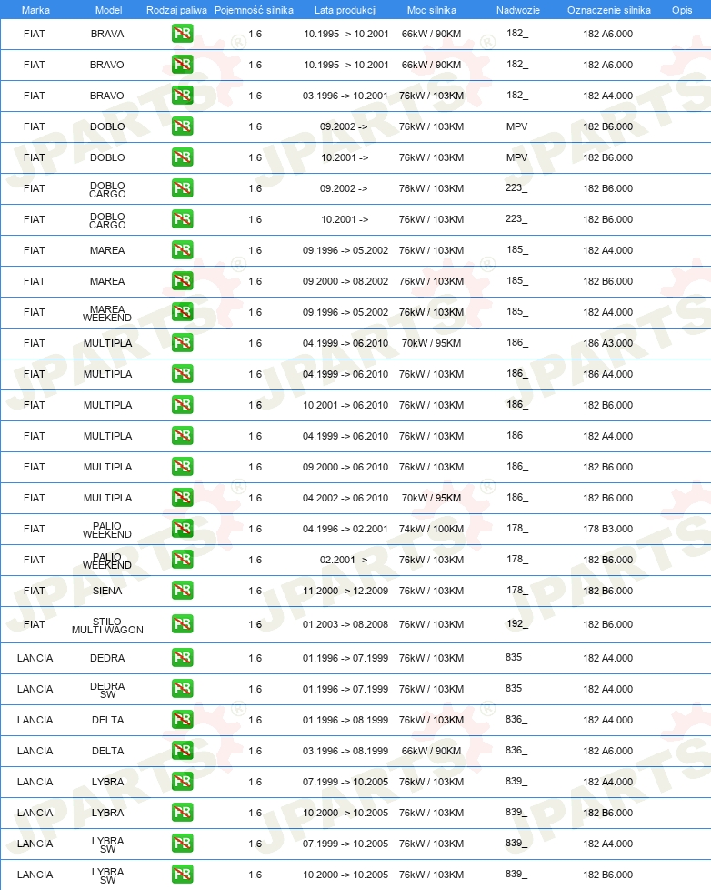Click the fuel icon in the MULTIPLA 04.2002 row
Viewport: 711px width, 890px height.
tap(183, 497)
